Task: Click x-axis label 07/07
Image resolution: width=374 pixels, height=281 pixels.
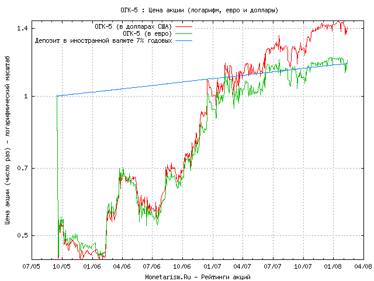Action: click(x=273, y=266)
